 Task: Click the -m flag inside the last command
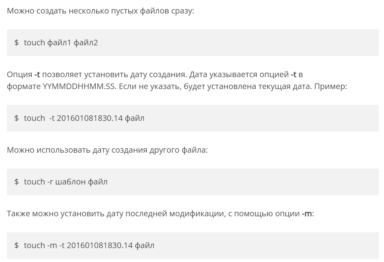(x=53, y=245)
